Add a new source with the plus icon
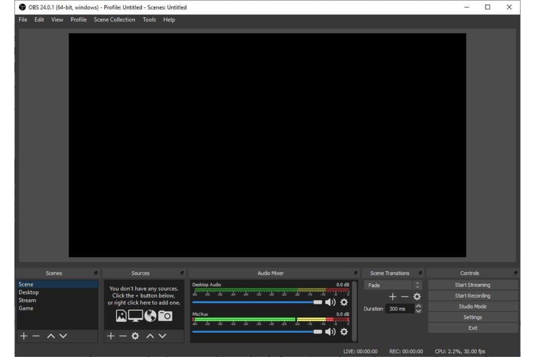 coord(111,336)
